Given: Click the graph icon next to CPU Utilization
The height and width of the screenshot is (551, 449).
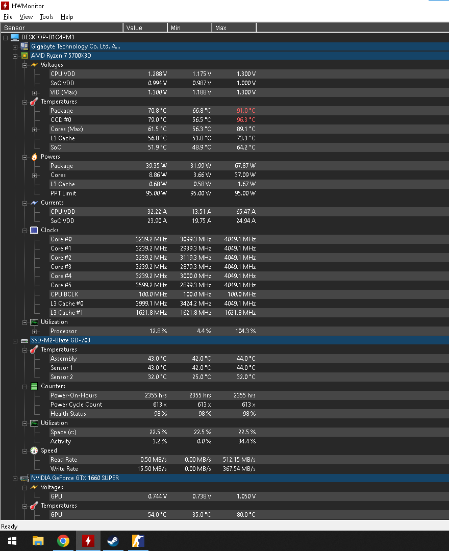Looking at the screenshot, I should 34,322.
